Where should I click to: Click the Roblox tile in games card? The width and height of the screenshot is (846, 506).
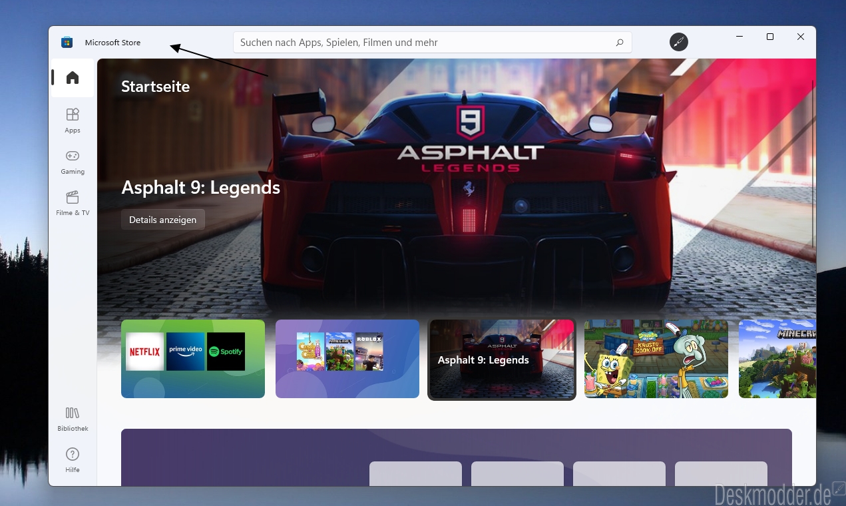(369, 352)
